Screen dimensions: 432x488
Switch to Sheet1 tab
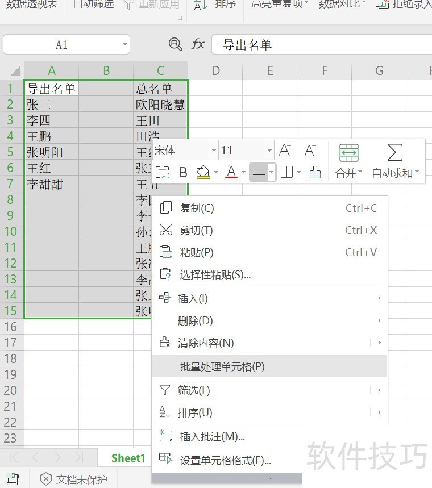pos(128,458)
